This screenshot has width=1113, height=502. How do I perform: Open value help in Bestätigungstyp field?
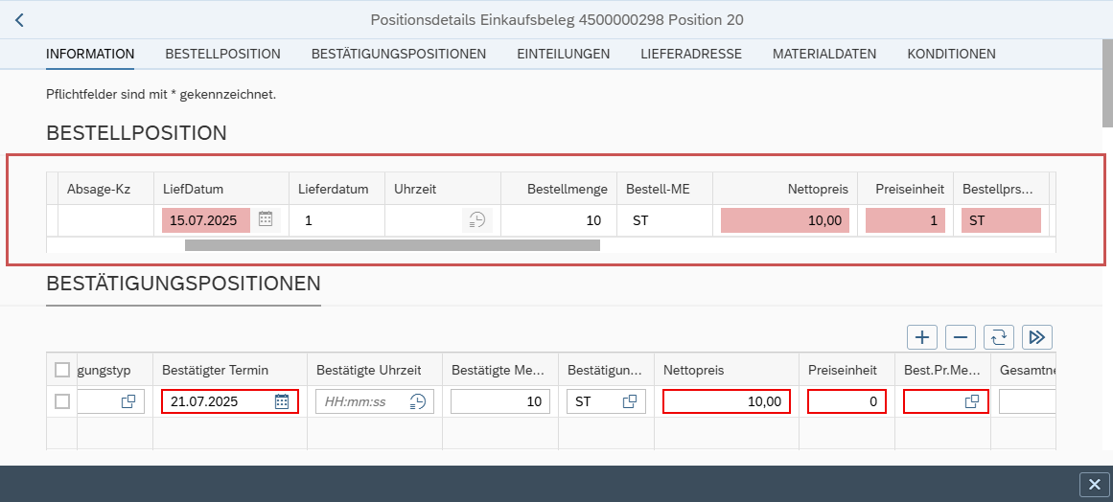[x=128, y=402]
